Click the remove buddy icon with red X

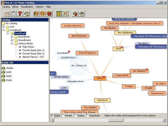click(75, 14)
